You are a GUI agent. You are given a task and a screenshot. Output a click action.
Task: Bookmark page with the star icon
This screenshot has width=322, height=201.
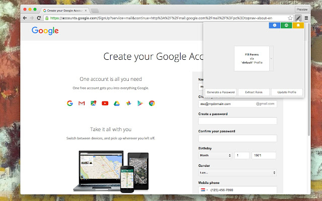click(290, 18)
